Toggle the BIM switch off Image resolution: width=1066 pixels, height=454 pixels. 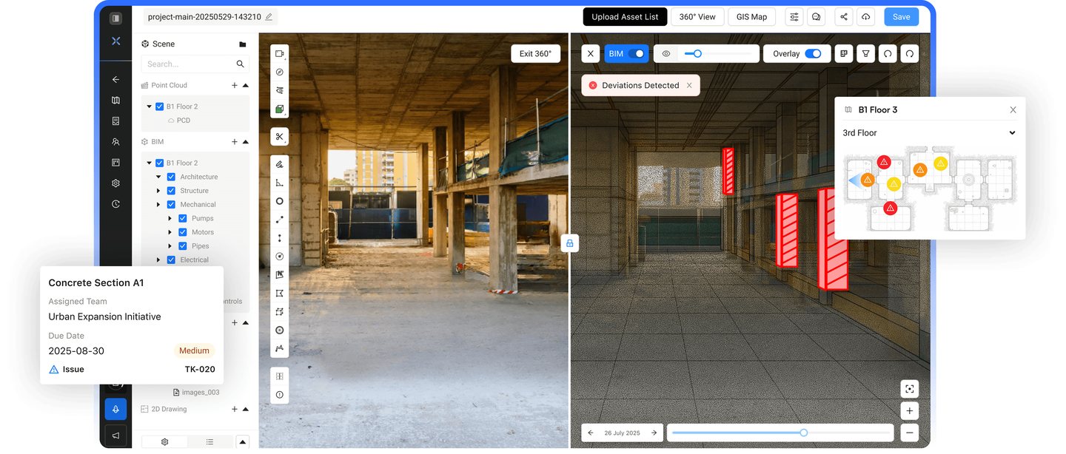(x=636, y=53)
